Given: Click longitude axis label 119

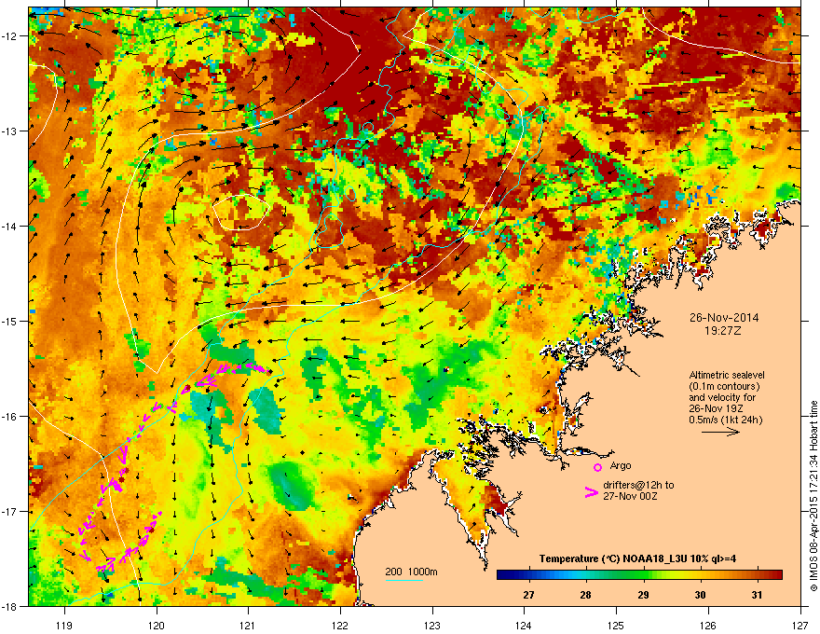Looking at the screenshot, I should click(x=64, y=625).
